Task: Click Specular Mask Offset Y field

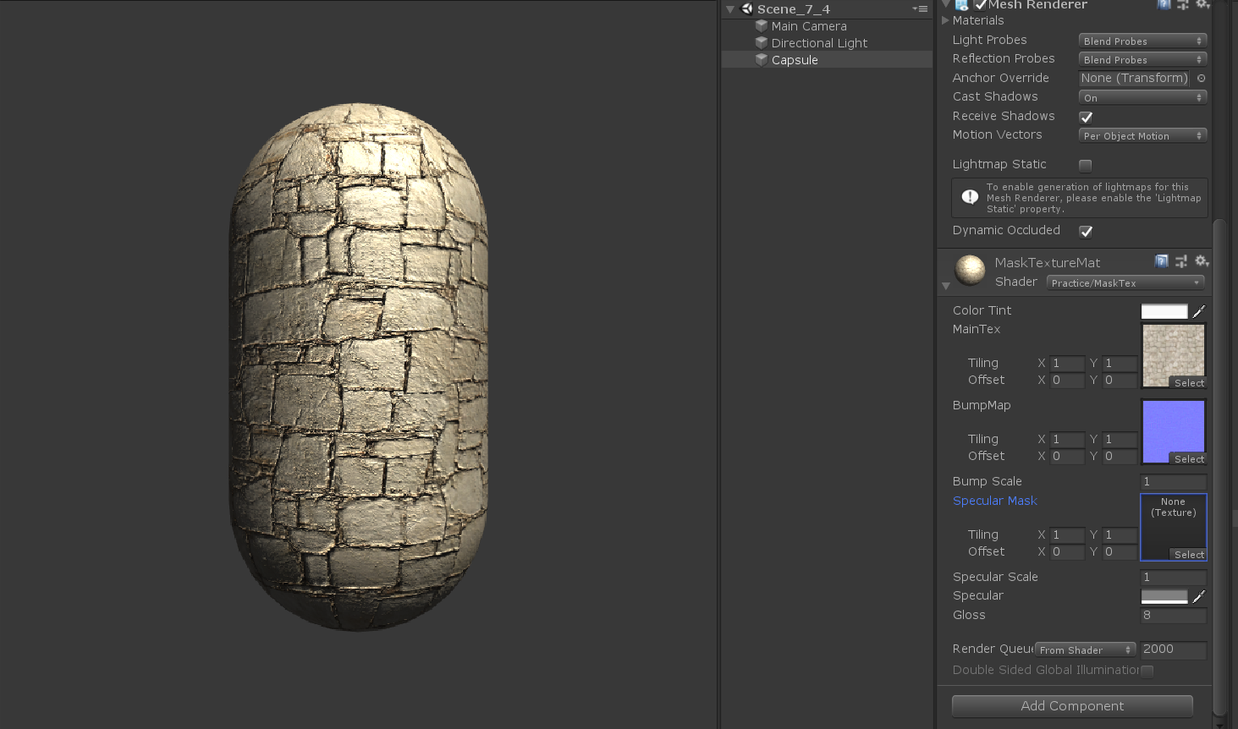Action: (1120, 552)
